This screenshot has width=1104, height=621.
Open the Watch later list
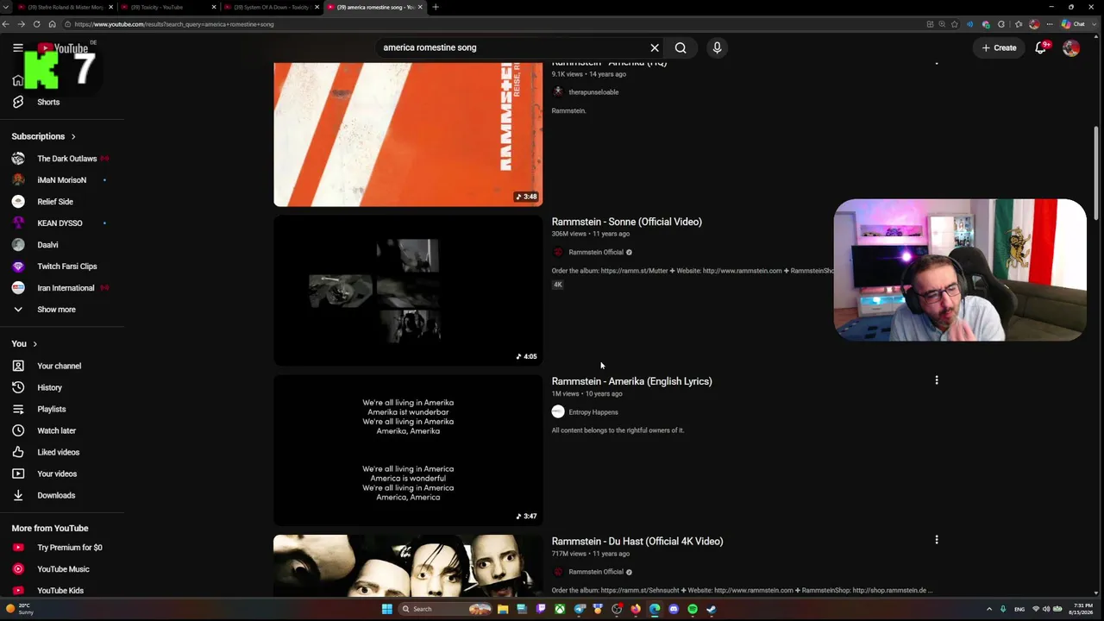pos(56,430)
